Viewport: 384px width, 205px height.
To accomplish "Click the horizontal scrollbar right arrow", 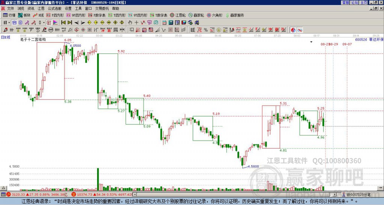I will tap(335, 195).
